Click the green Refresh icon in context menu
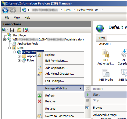 pyautogui.click(x=40, y=96)
